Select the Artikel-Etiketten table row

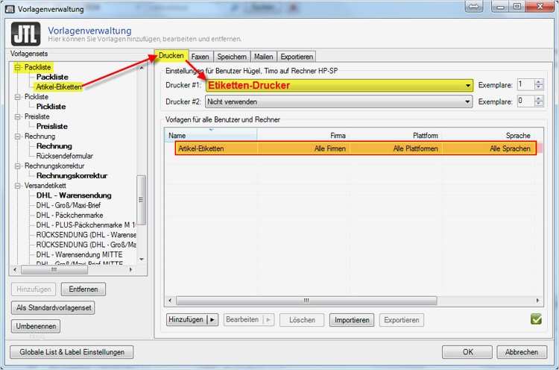[356, 148]
